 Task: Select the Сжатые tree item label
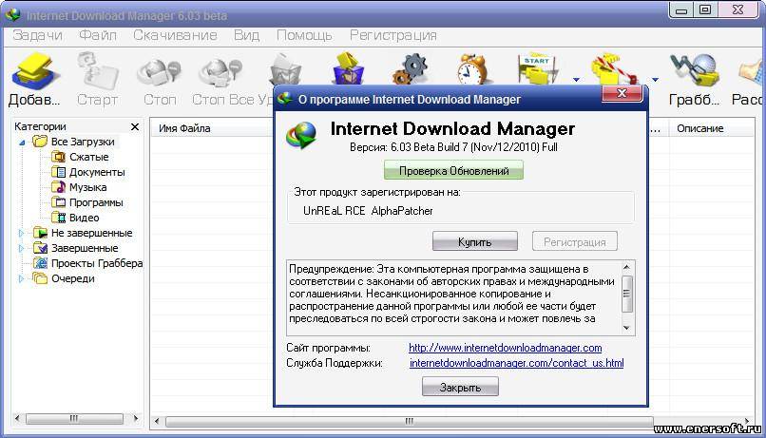pyautogui.click(x=89, y=157)
